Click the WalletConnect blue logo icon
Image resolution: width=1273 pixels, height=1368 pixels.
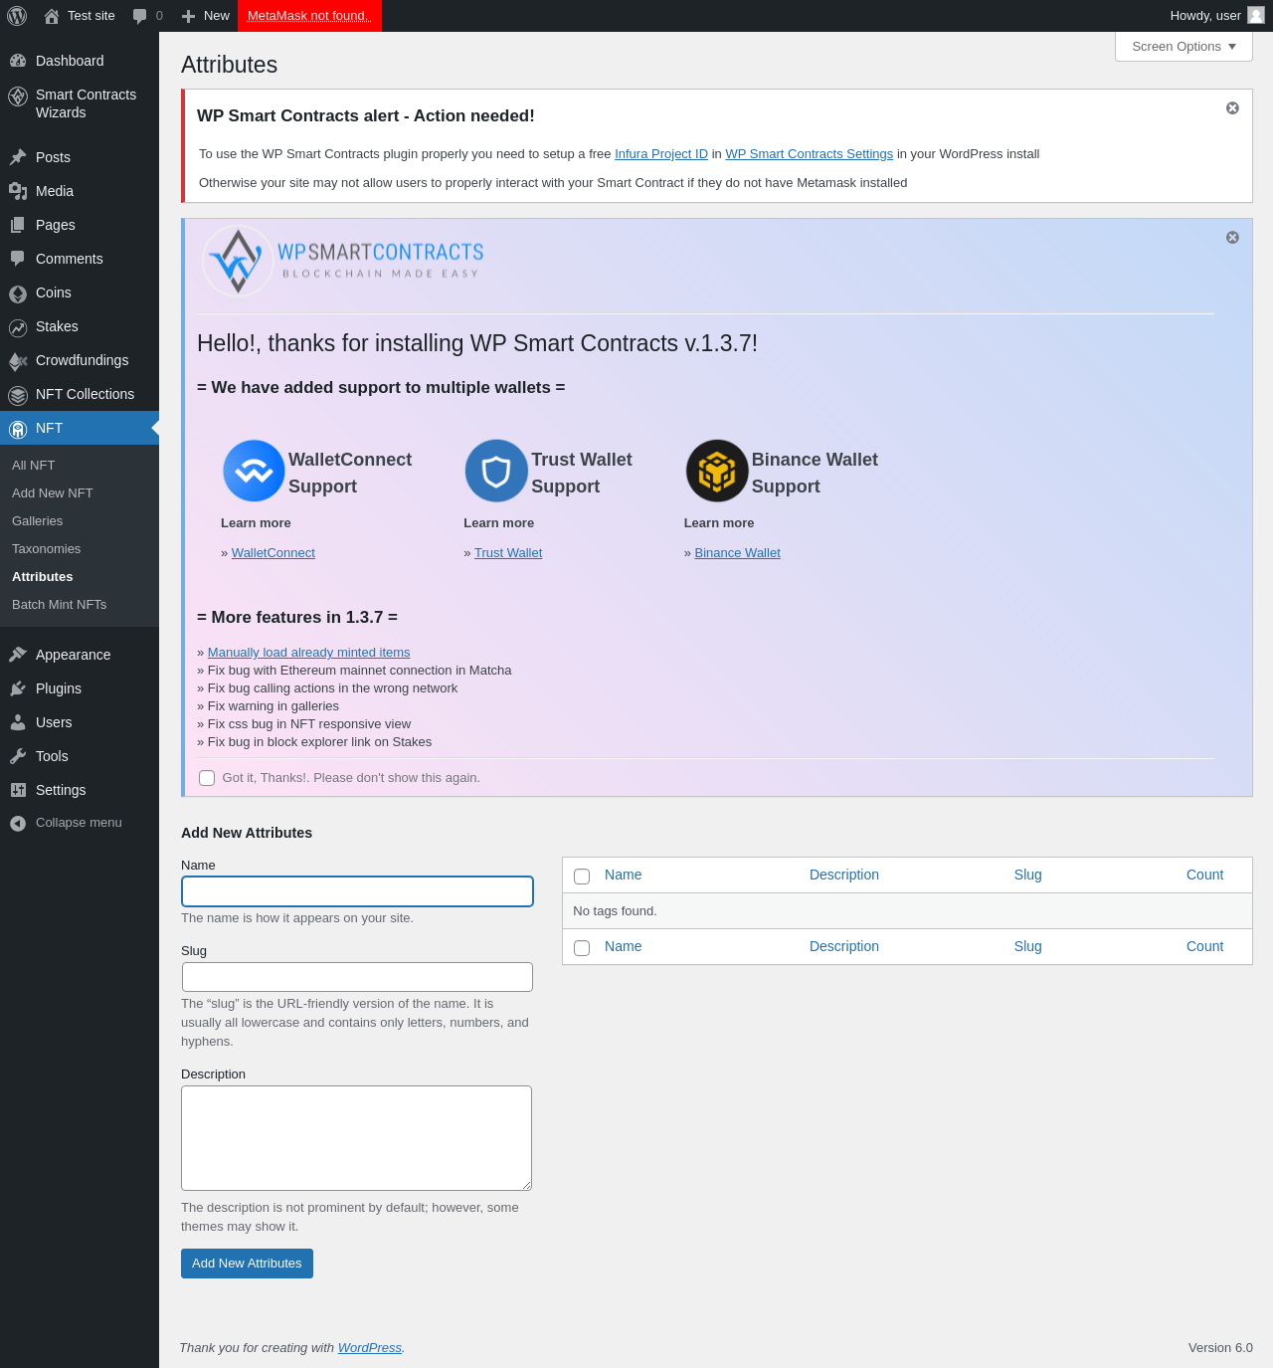coord(254,471)
